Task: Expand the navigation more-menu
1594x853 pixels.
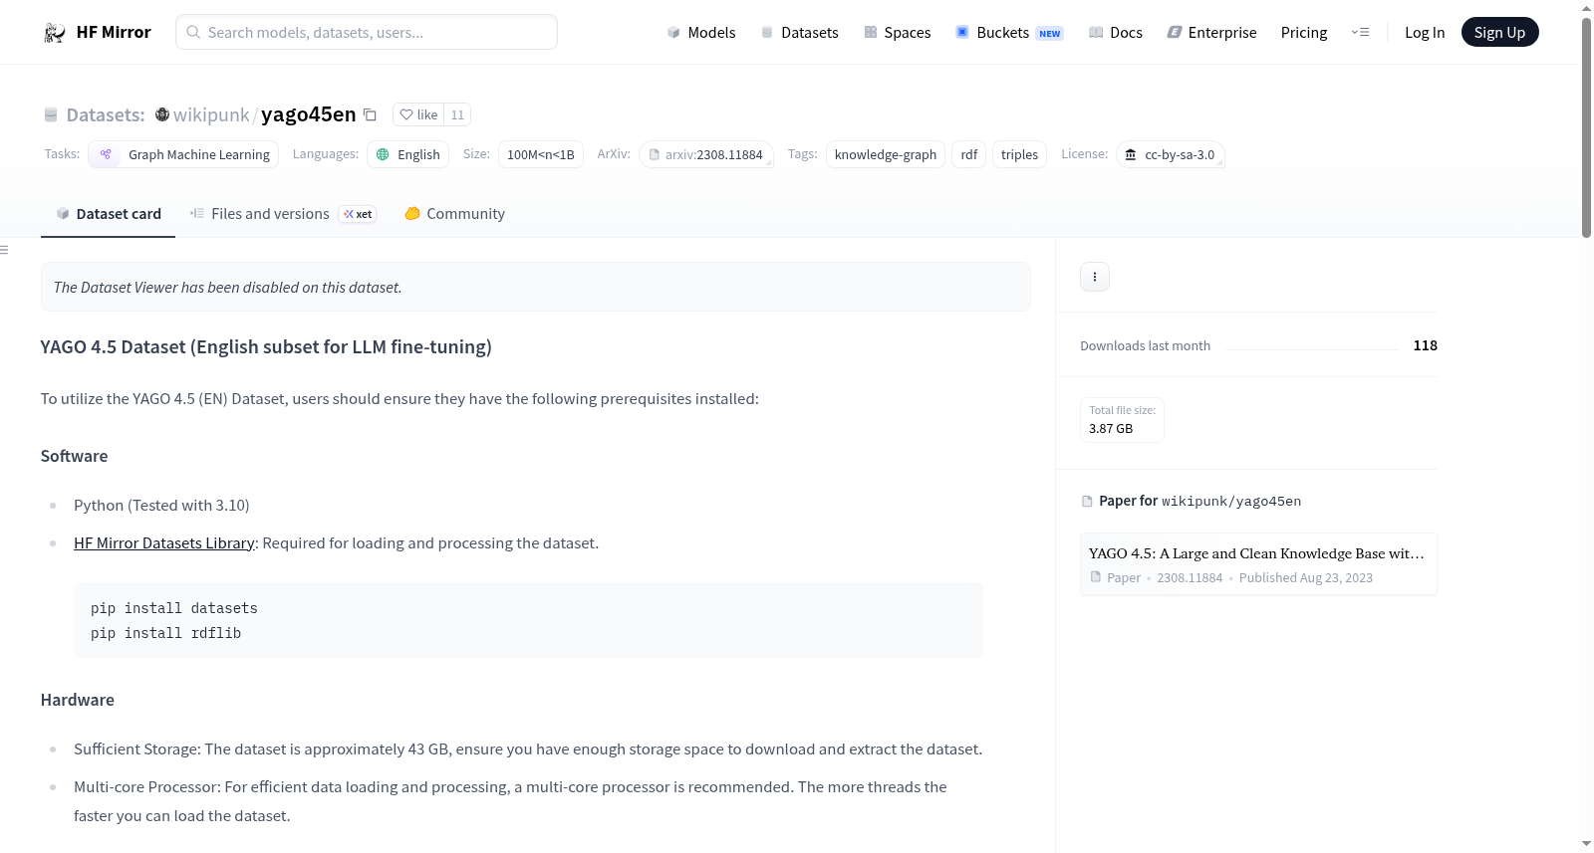Action: pos(1360,33)
